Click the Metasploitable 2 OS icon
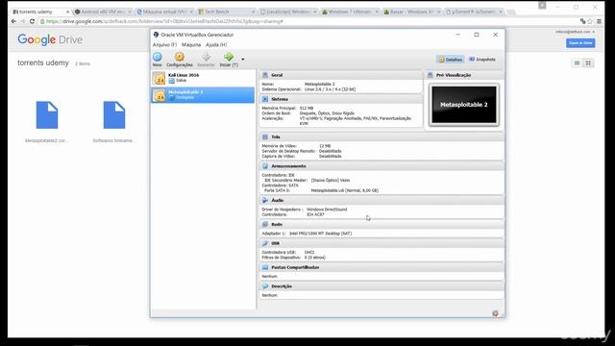The width and height of the screenshot is (615, 346). [160, 95]
